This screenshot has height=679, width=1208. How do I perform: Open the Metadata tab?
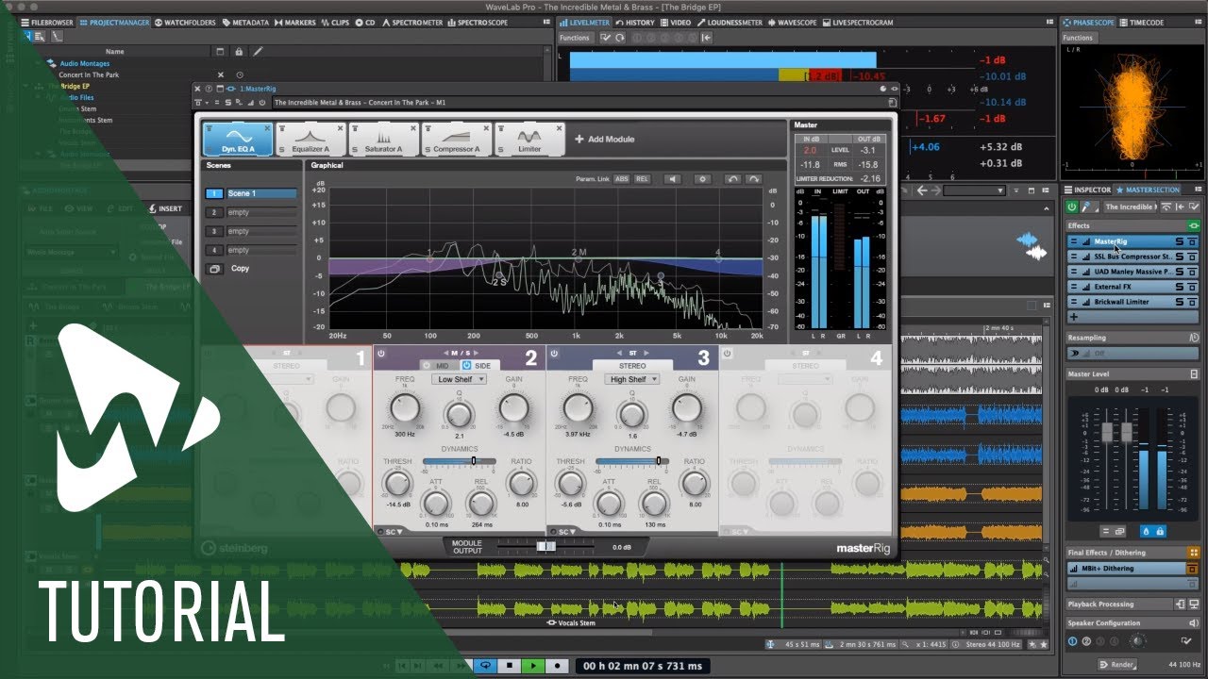point(245,22)
